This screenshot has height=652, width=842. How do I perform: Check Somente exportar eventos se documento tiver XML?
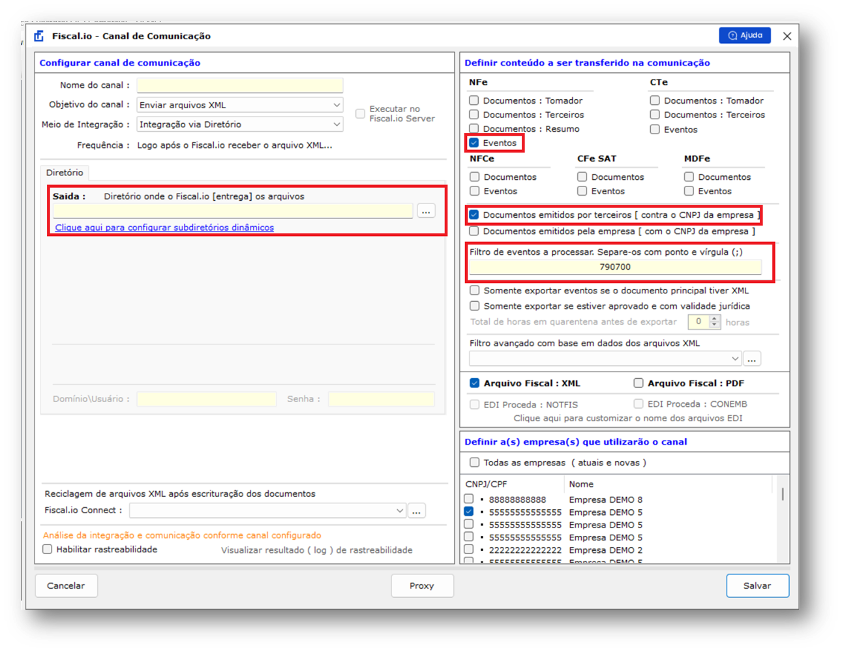coord(475,290)
